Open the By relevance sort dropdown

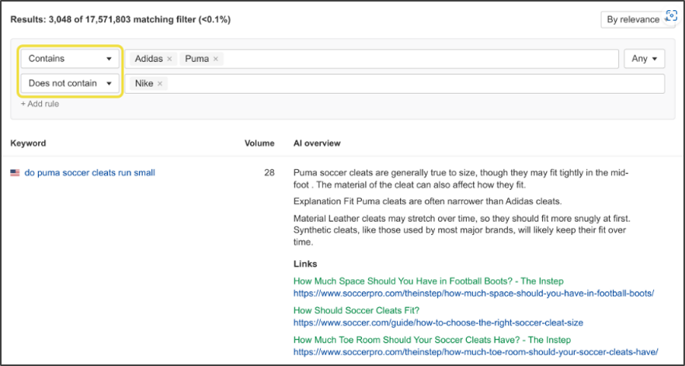(x=635, y=19)
